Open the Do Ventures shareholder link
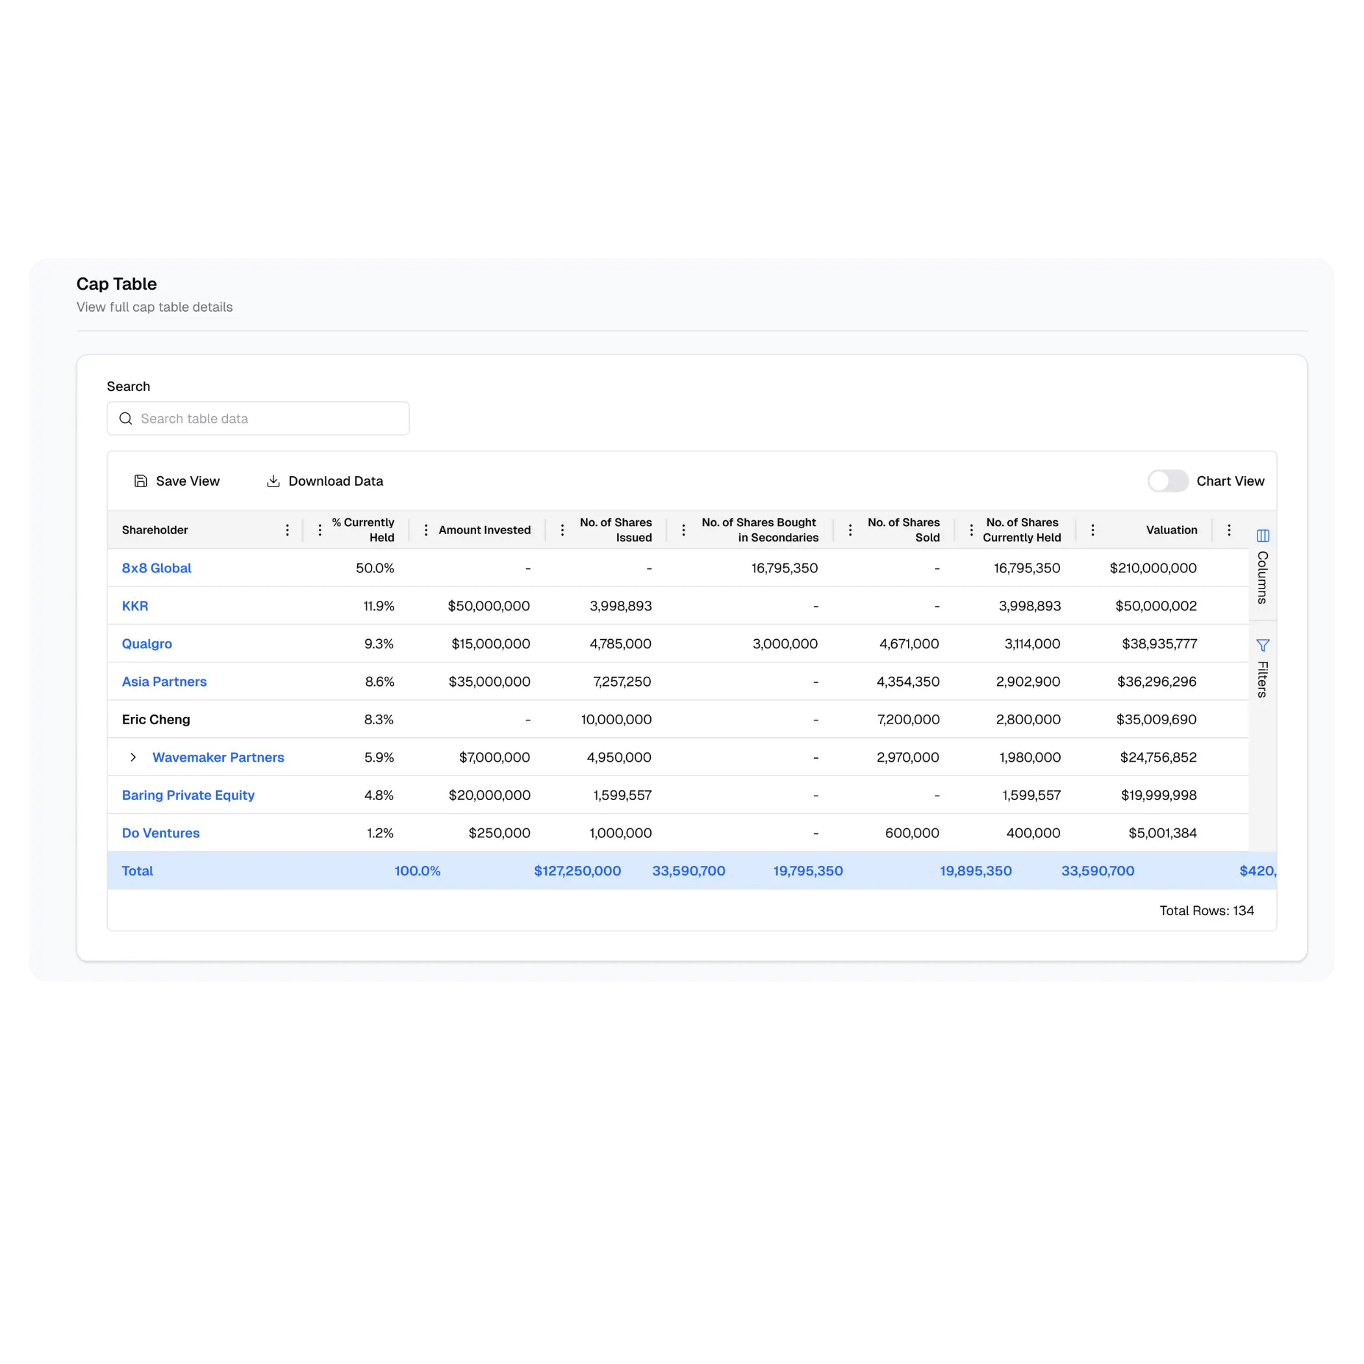Screen dimensions: 1364x1364 pos(160,833)
